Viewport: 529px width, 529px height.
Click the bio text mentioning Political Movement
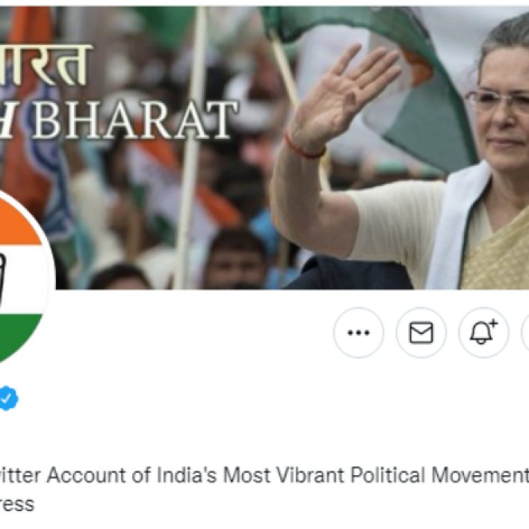click(x=264, y=475)
